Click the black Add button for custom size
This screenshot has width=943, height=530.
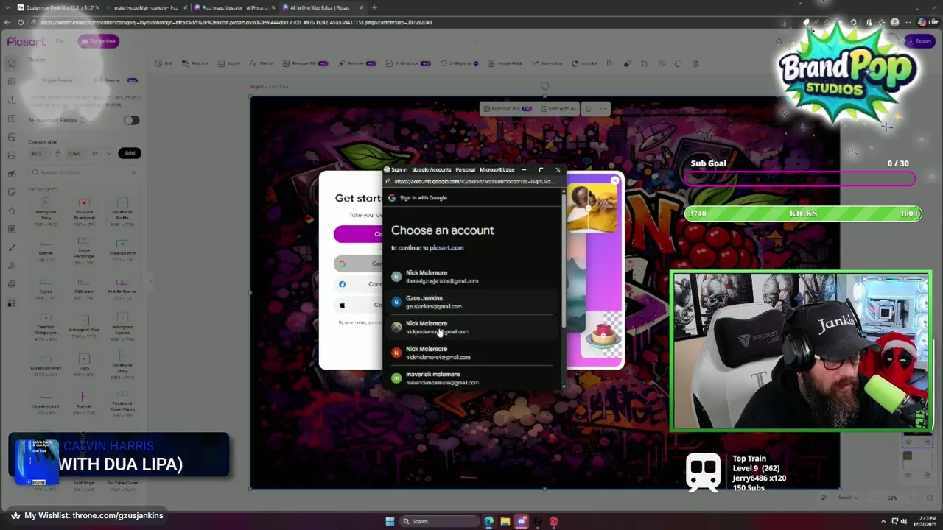(130, 153)
